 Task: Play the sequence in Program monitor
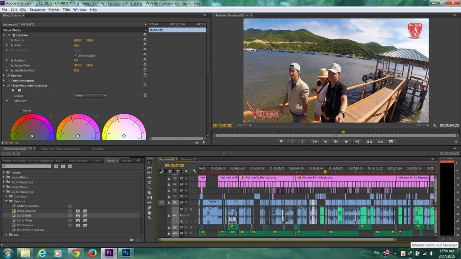coord(336,142)
